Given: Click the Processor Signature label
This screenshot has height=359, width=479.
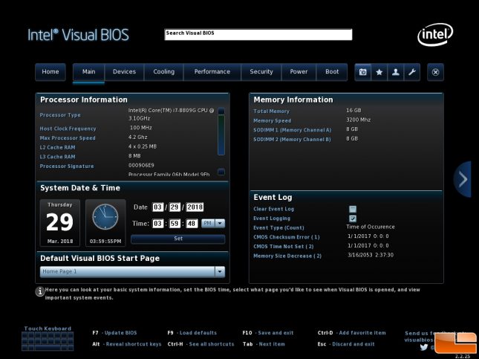Looking at the screenshot, I should coord(67,166).
